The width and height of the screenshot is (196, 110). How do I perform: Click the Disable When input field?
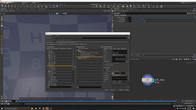click(x=119, y=77)
